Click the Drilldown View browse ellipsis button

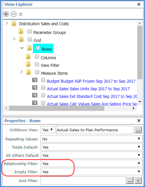[x=138, y=130]
